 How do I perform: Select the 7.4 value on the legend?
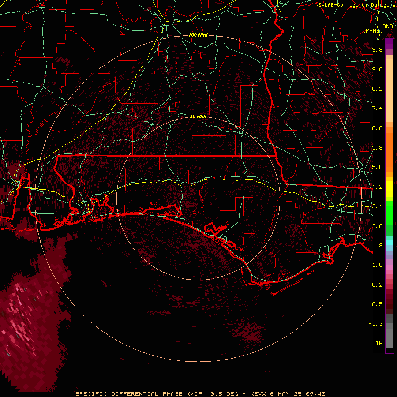point(377,109)
